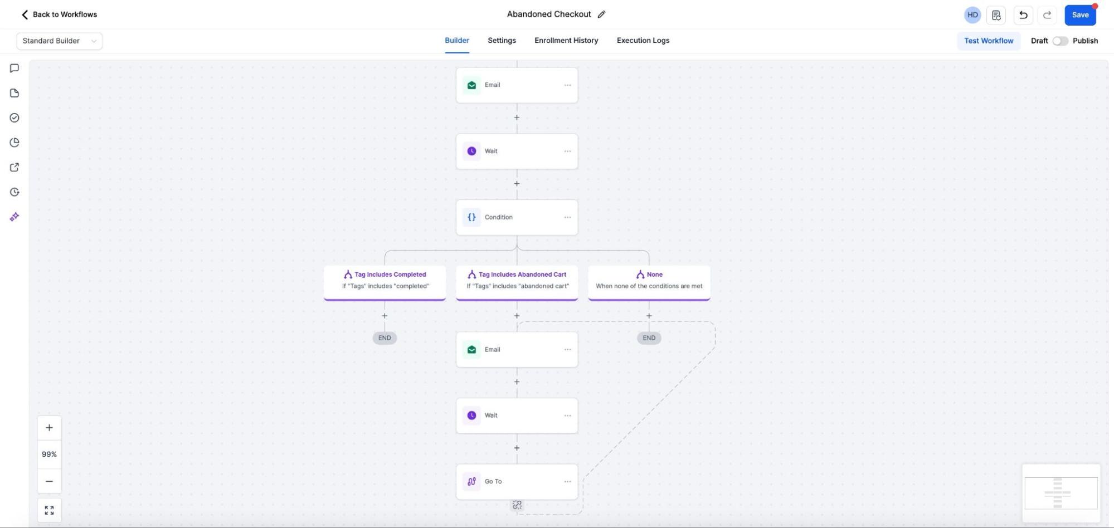Click the unlink icon below Go To
This screenshot has width=1114, height=528.
517,505
